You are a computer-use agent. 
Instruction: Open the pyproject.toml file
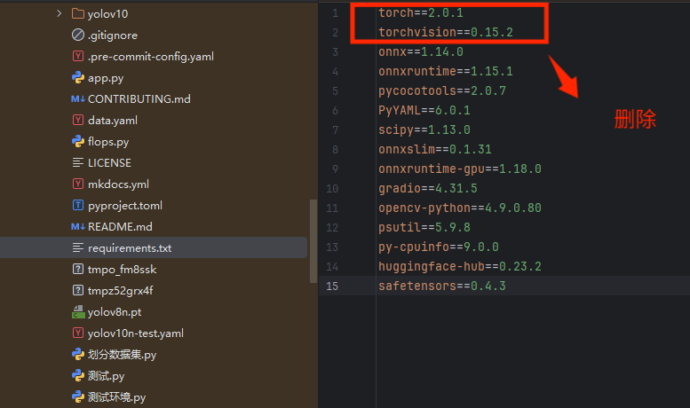pos(125,206)
